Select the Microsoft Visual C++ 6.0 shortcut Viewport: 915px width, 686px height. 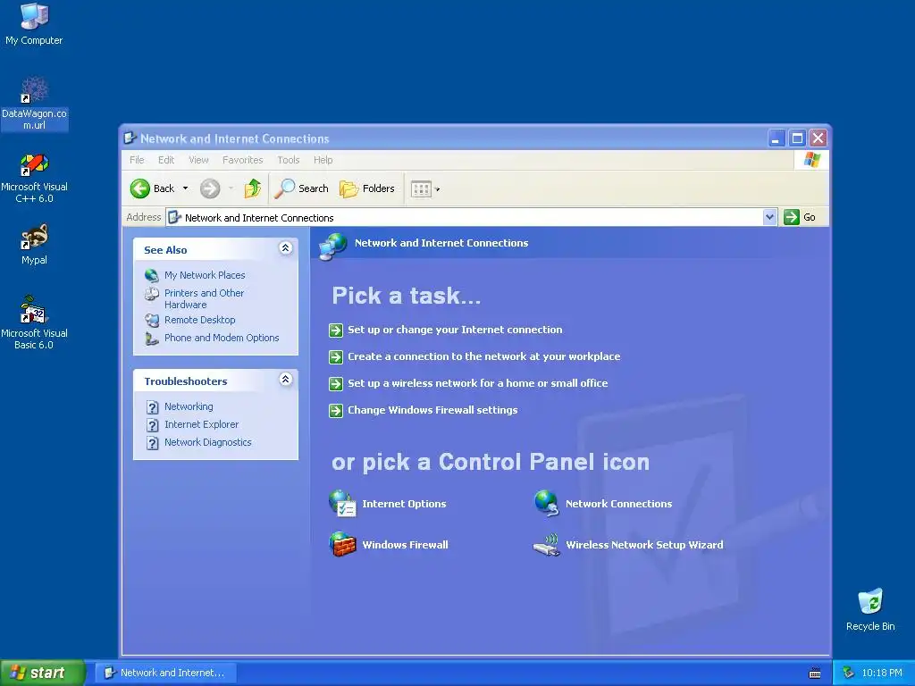34,178
